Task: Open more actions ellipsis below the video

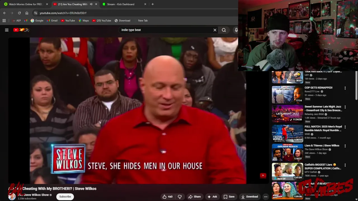Action: pyautogui.click(x=266, y=197)
